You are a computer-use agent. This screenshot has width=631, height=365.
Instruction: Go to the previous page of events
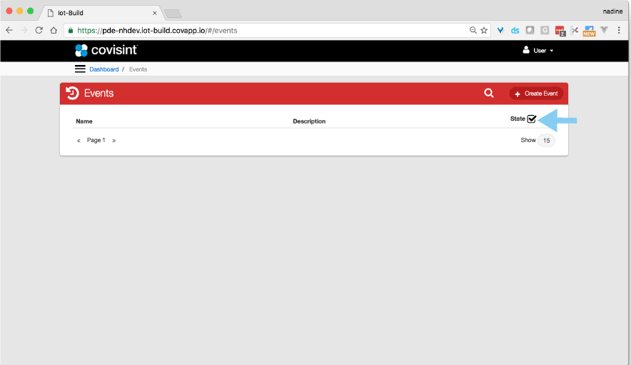tap(79, 141)
